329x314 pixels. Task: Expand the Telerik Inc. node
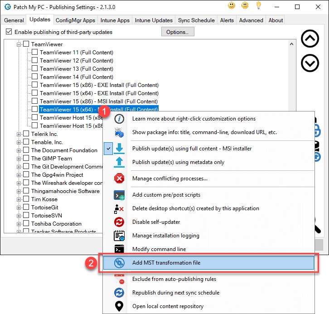coord(19,134)
